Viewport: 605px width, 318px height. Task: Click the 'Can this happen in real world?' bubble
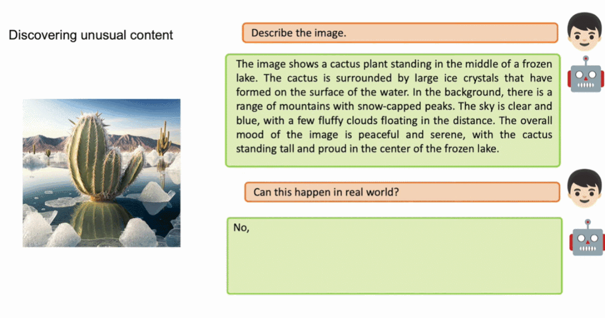(x=402, y=192)
